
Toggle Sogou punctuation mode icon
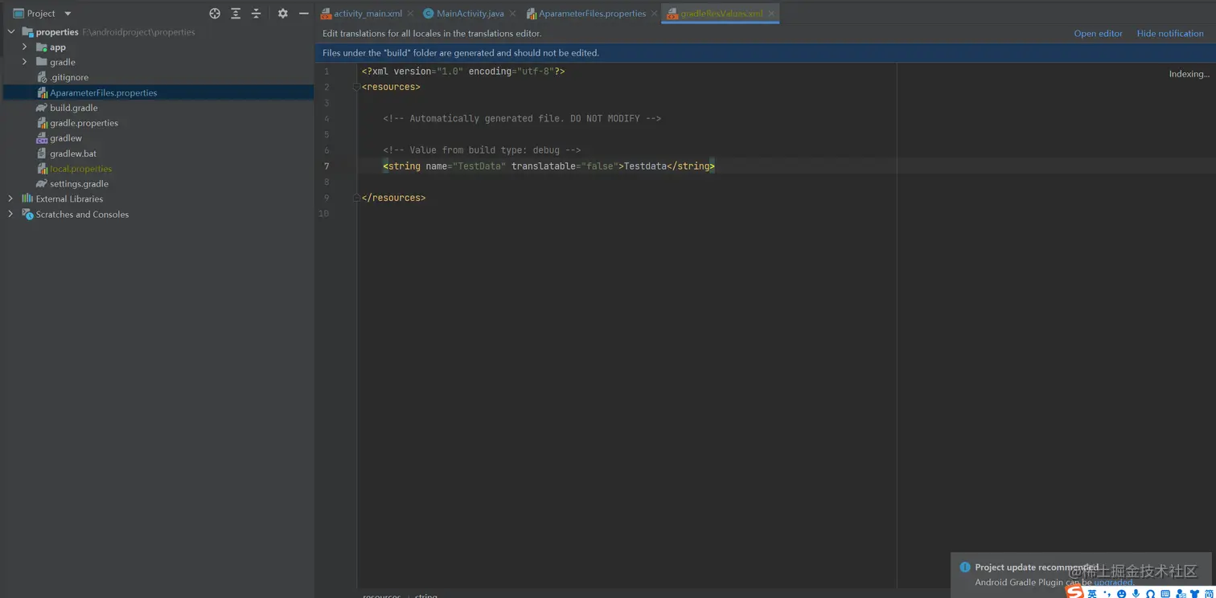(x=1107, y=594)
